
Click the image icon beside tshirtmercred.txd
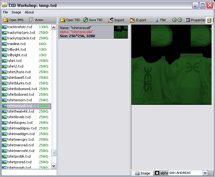pyautogui.click(x=4, y=145)
